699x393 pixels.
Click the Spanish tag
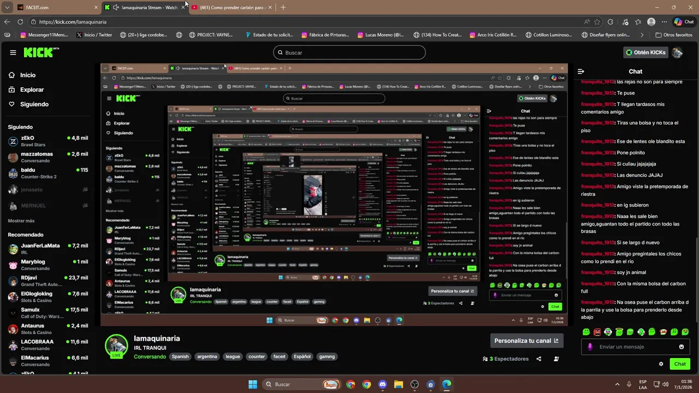pyautogui.click(x=180, y=356)
